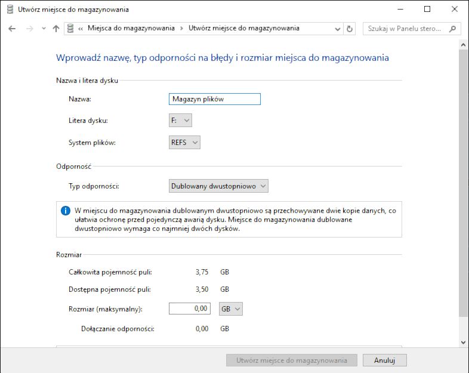The height and width of the screenshot is (373, 469).
Task: Cancel with the Anuluj button
Action: pos(385,360)
